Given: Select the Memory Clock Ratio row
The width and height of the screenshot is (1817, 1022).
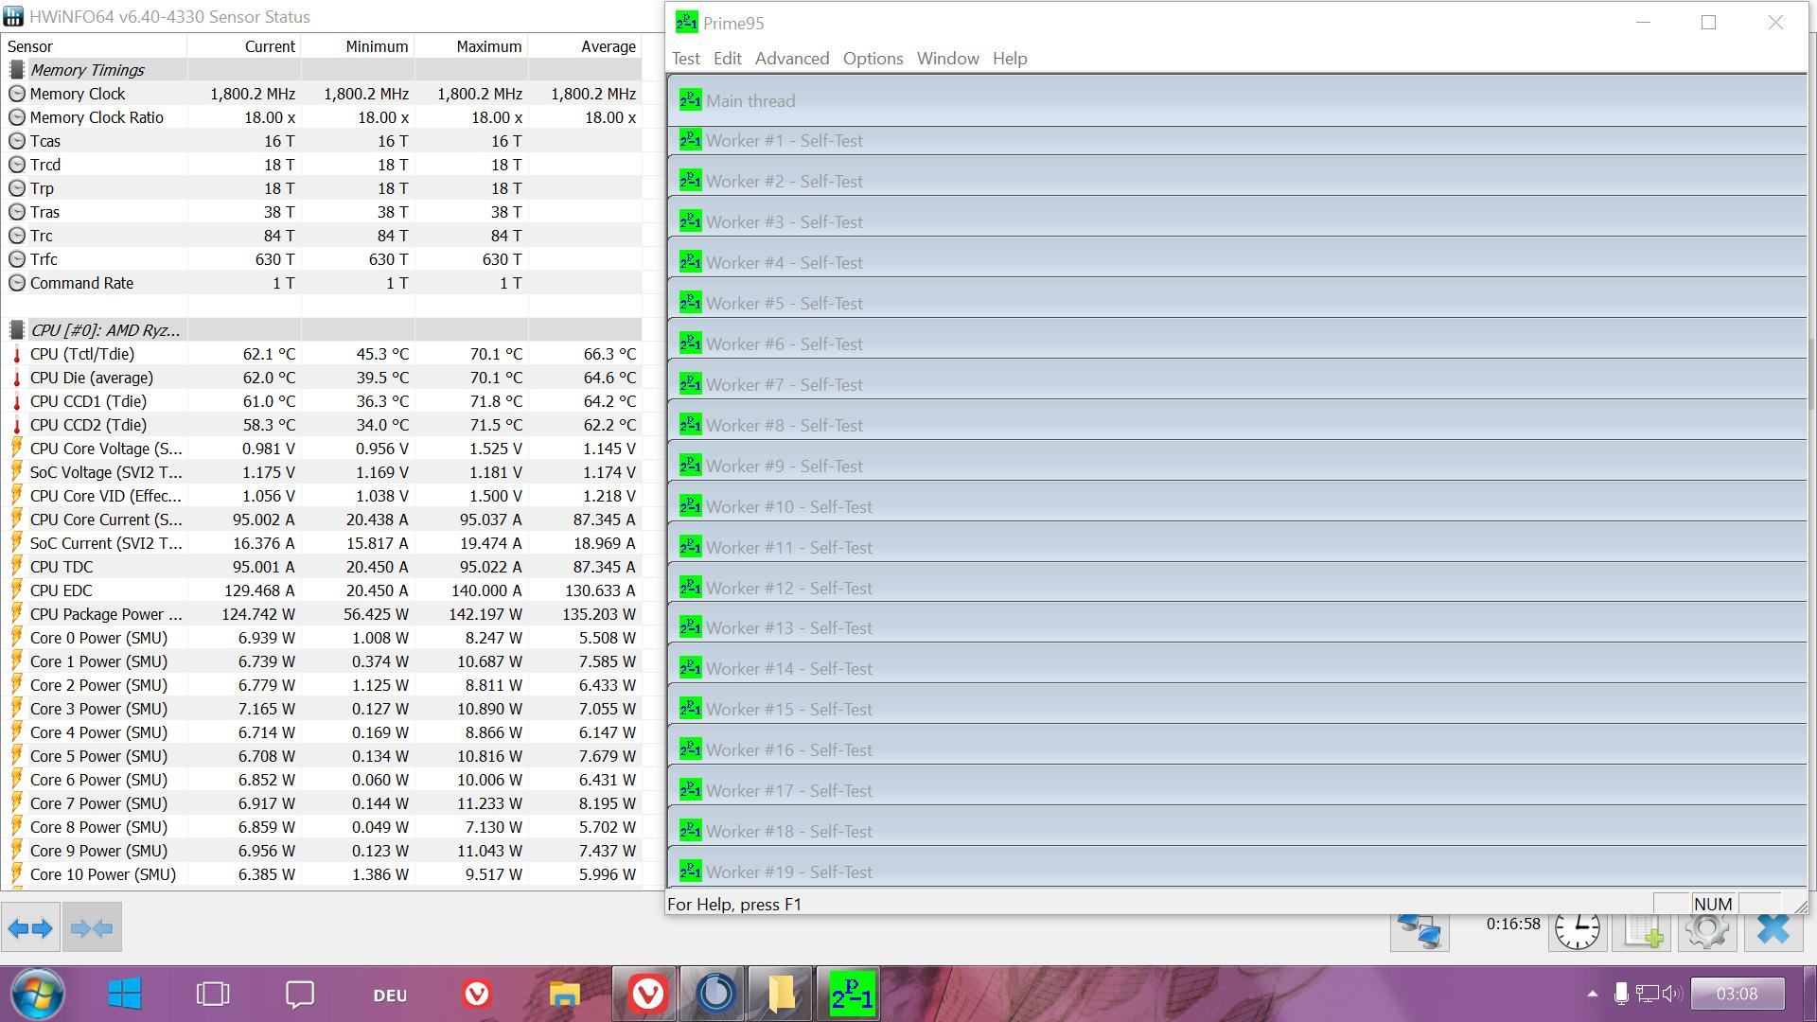Looking at the screenshot, I should coord(322,117).
